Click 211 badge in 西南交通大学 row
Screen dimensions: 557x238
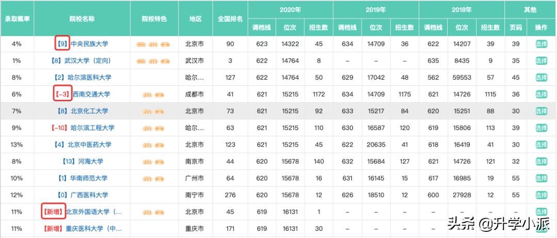(147, 95)
